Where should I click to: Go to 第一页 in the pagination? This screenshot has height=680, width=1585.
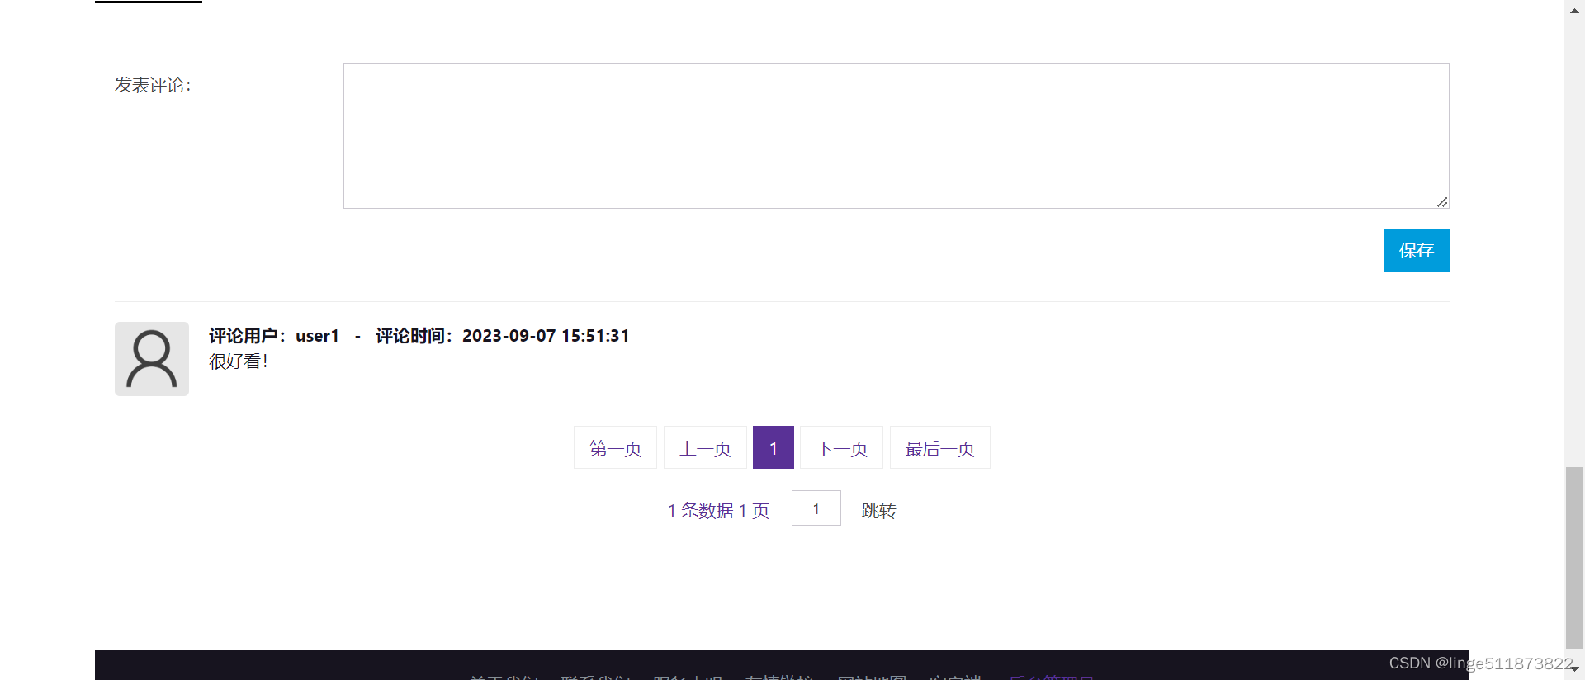coord(615,448)
